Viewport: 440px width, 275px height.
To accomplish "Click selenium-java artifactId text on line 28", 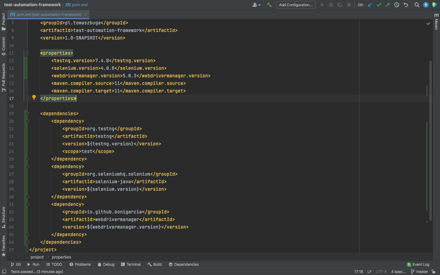I will click(113, 181).
